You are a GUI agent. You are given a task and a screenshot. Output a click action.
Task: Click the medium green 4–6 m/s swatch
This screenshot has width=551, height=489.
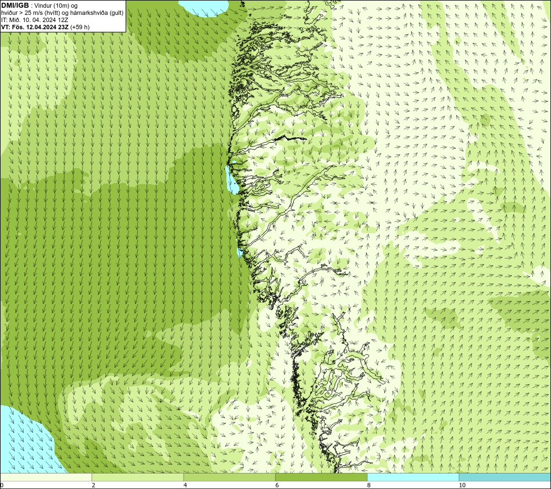(229, 477)
